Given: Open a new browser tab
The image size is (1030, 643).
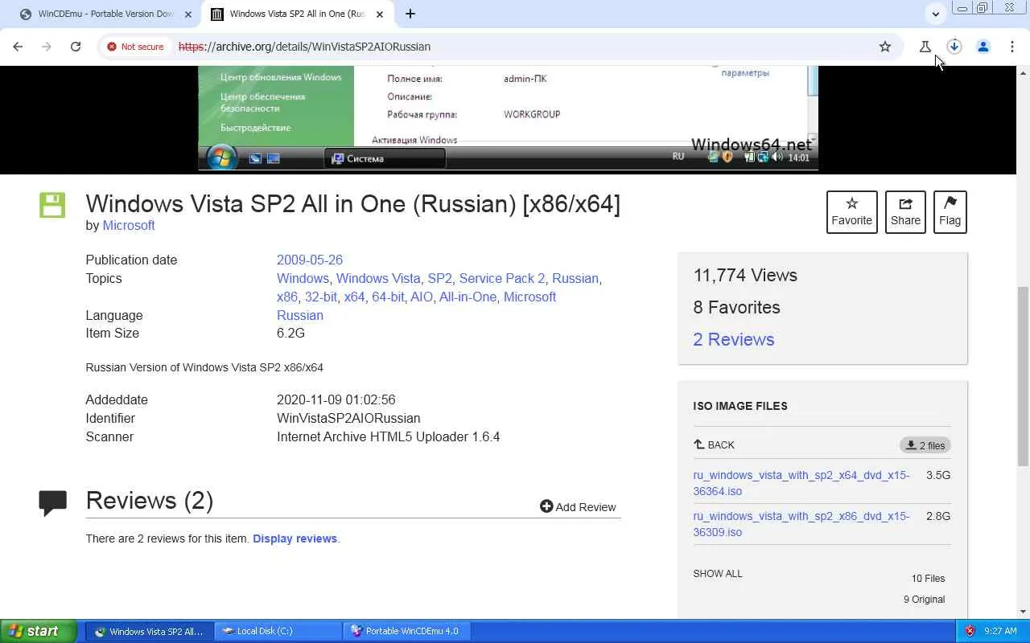Looking at the screenshot, I should pyautogui.click(x=410, y=14).
